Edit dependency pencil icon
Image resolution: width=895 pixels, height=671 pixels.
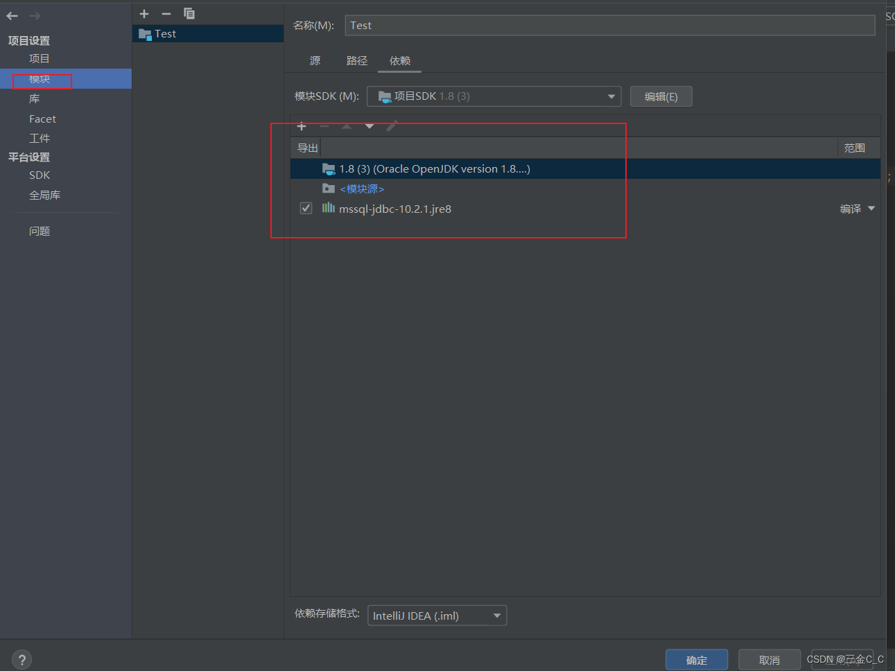pos(392,126)
